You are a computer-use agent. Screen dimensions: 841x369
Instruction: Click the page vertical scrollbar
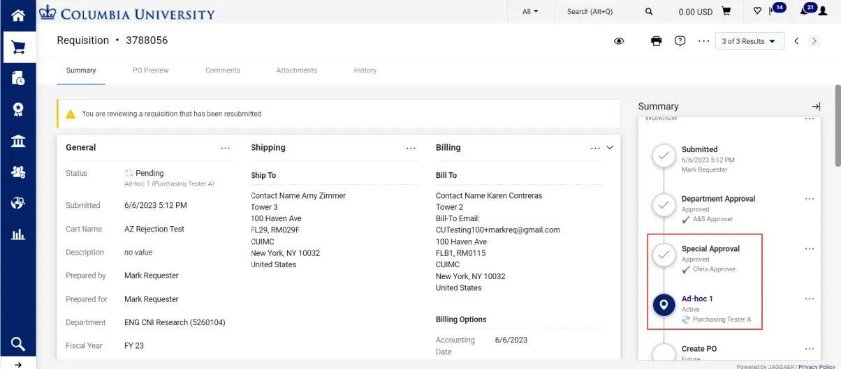(837, 126)
